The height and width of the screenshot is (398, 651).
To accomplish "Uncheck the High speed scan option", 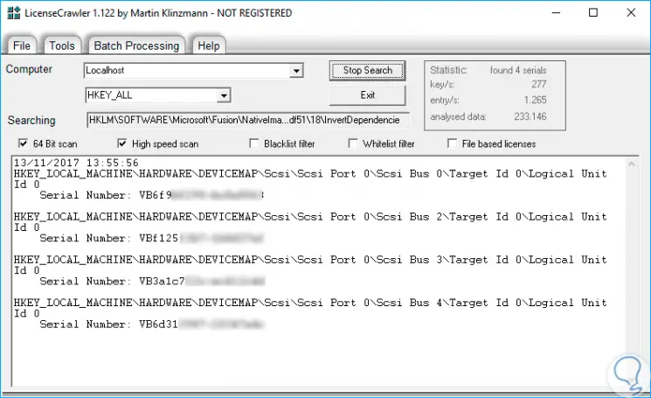I will [x=121, y=143].
